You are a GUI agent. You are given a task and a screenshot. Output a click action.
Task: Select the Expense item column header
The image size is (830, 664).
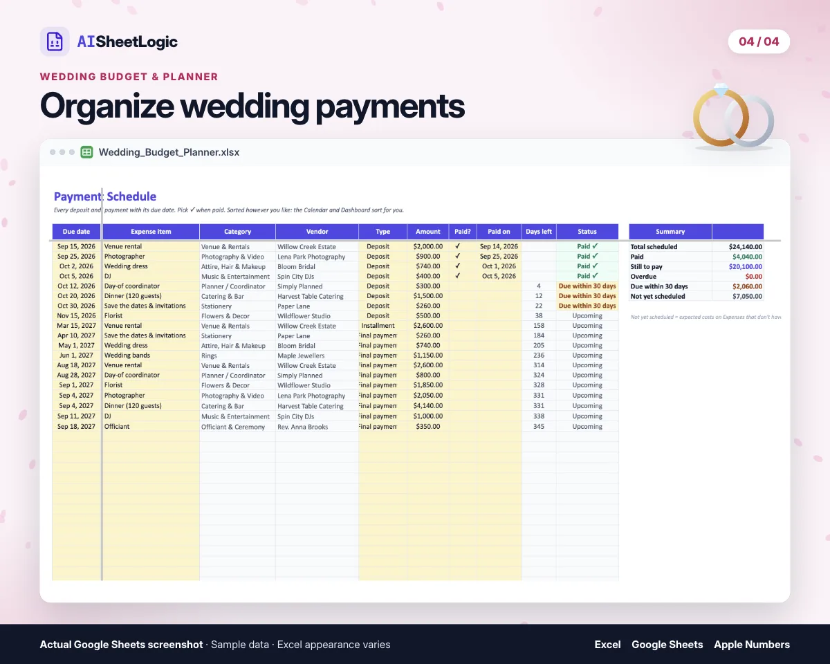pos(151,232)
